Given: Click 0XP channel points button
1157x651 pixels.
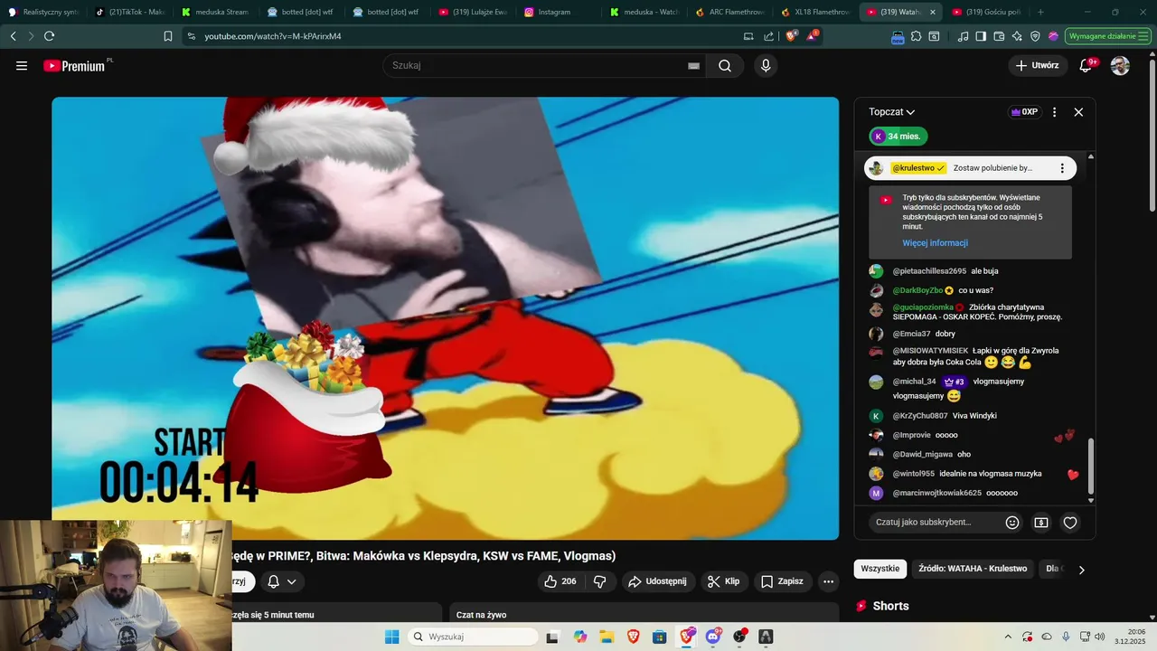Looking at the screenshot, I should tap(1024, 112).
